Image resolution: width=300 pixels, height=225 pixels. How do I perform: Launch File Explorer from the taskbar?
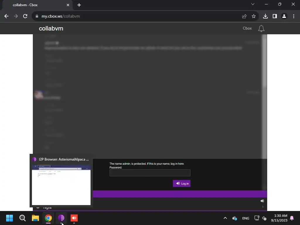(x=35, y=218)
